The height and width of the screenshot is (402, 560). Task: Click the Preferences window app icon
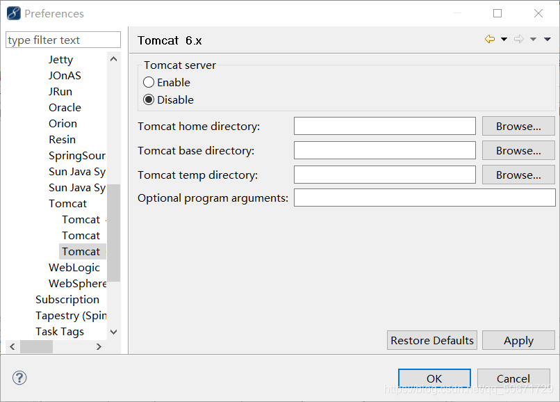tap(14, 14)
